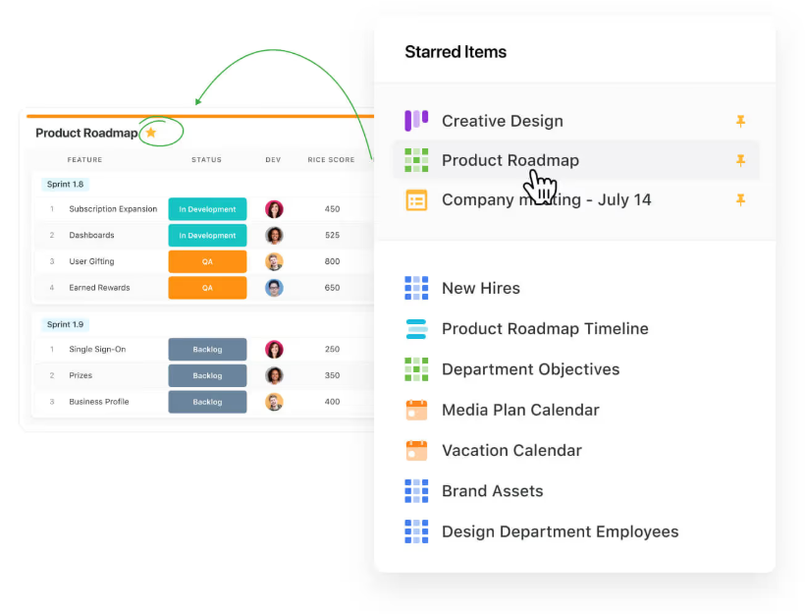This screenshot has height=614, width=805.
Task: Toggle the star next to Product Roadmap title
Action: 151,133
